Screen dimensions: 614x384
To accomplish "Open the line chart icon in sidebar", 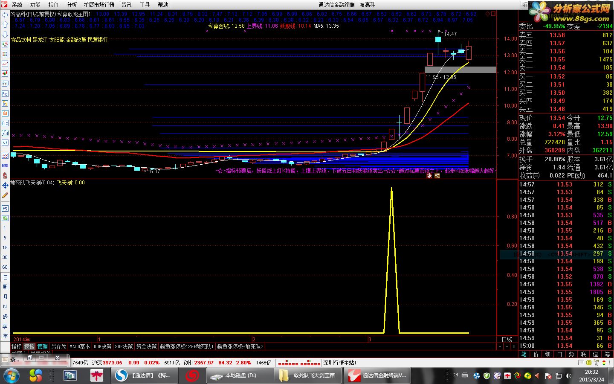I will (x=5, y=64).
